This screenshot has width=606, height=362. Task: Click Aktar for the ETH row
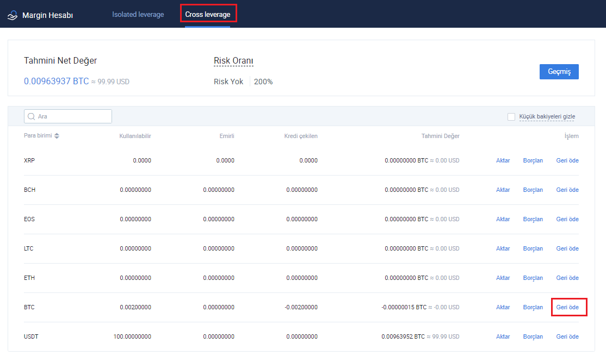503,278
